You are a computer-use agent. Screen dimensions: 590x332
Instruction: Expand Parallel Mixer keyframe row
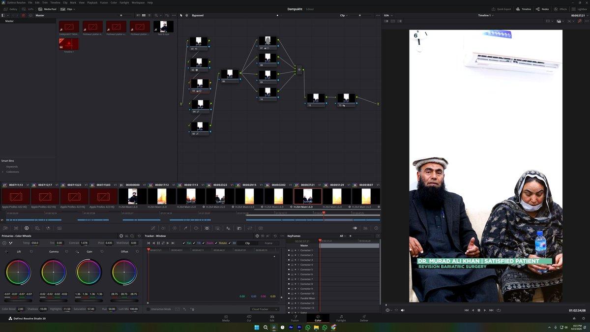point(298,298)
